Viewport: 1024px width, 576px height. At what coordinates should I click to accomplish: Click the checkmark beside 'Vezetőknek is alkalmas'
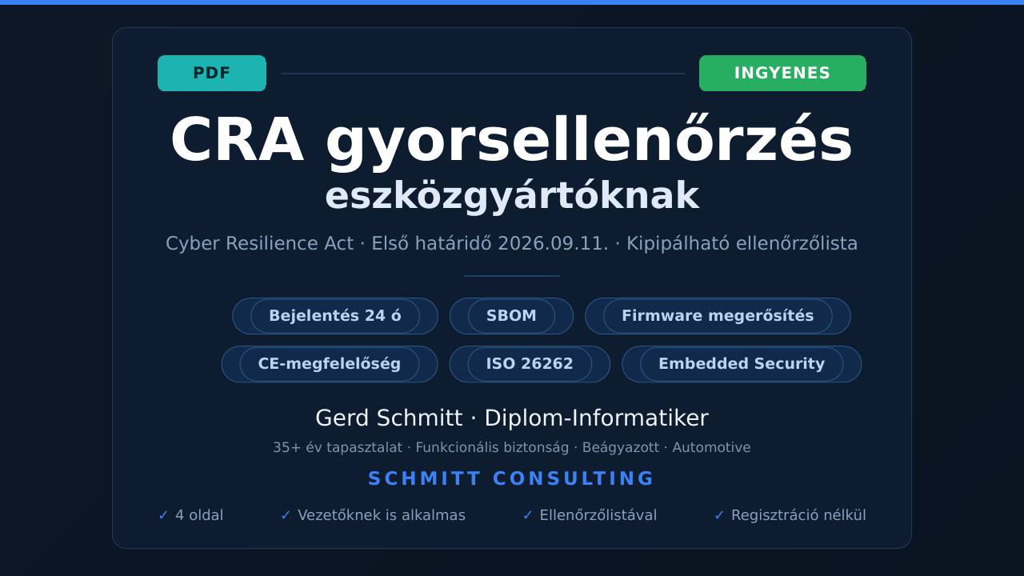286,515
